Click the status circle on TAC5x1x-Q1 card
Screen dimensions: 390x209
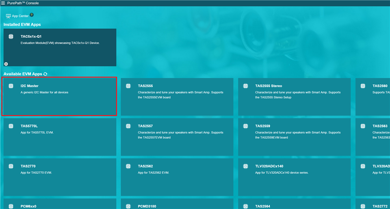[6, 64]
